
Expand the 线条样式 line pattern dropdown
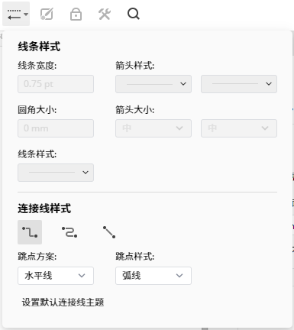tap(56, 173)
